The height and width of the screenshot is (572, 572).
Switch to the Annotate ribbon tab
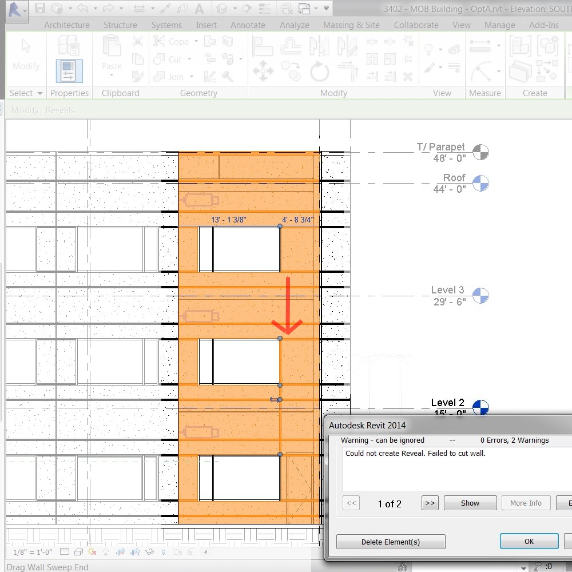point(248,25)
